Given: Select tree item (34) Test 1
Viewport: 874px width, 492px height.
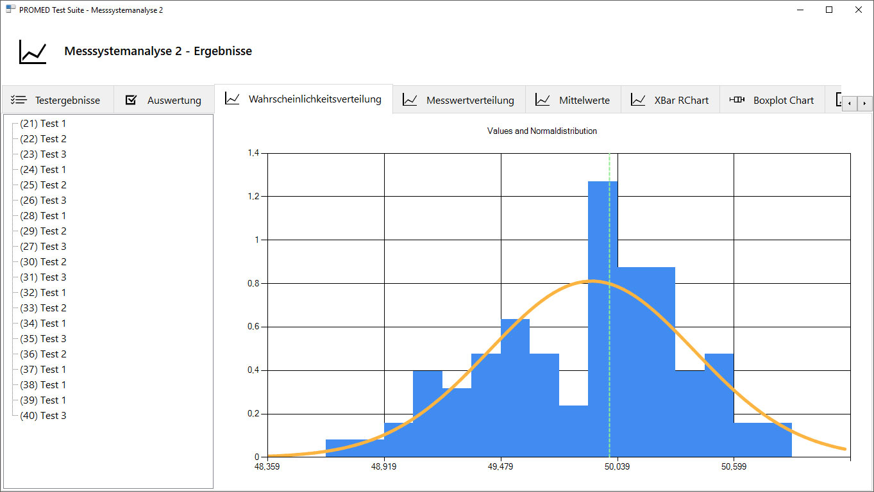Looking at the screenshot, I should click(43, 324).
